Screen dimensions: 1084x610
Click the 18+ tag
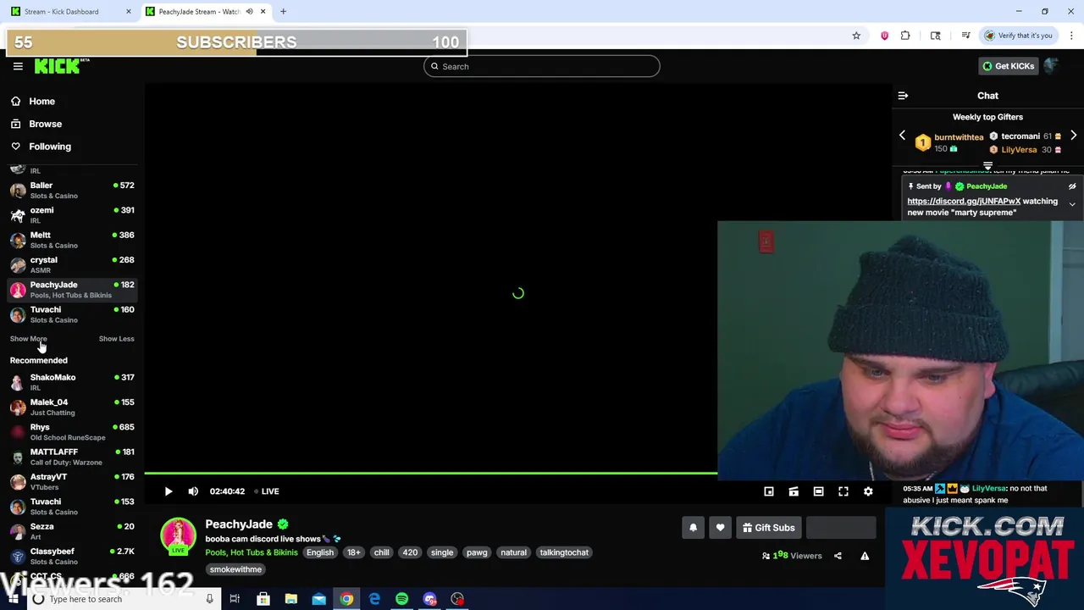[353, 552]
